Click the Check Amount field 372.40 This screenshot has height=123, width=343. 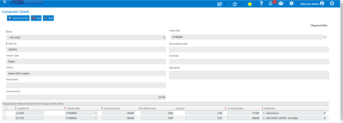tap(86, 97)
